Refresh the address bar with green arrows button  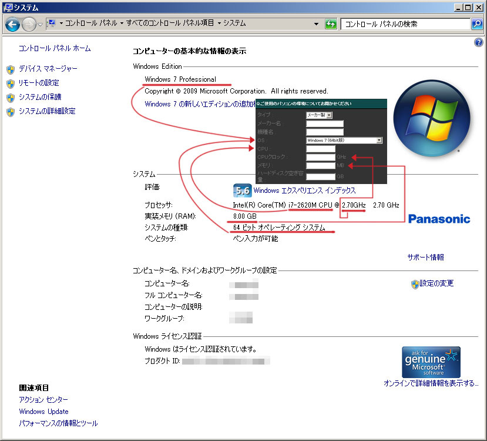click(x=331, y=24)
